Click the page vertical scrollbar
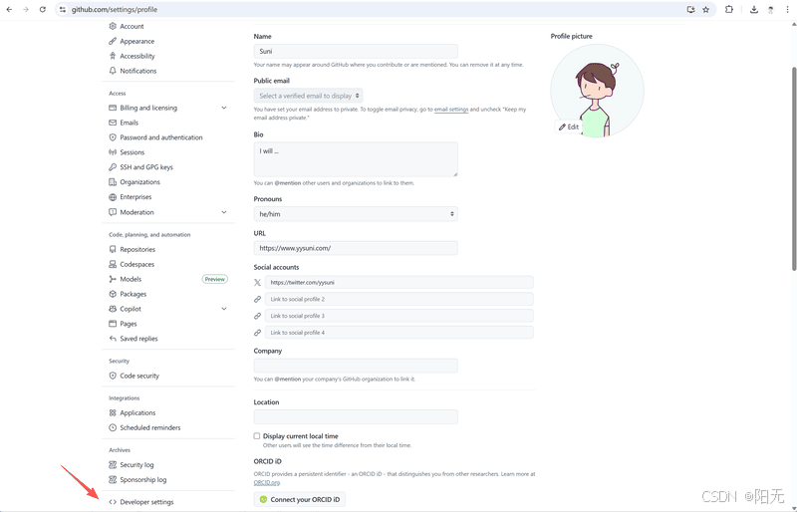This screenshot has width=797, height=512. click(793, 167)
